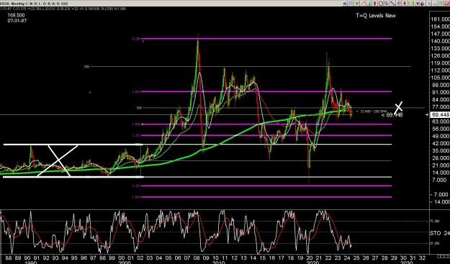Click the large white X drawing near 1993

pyautogui.click(x=58, y=160)
